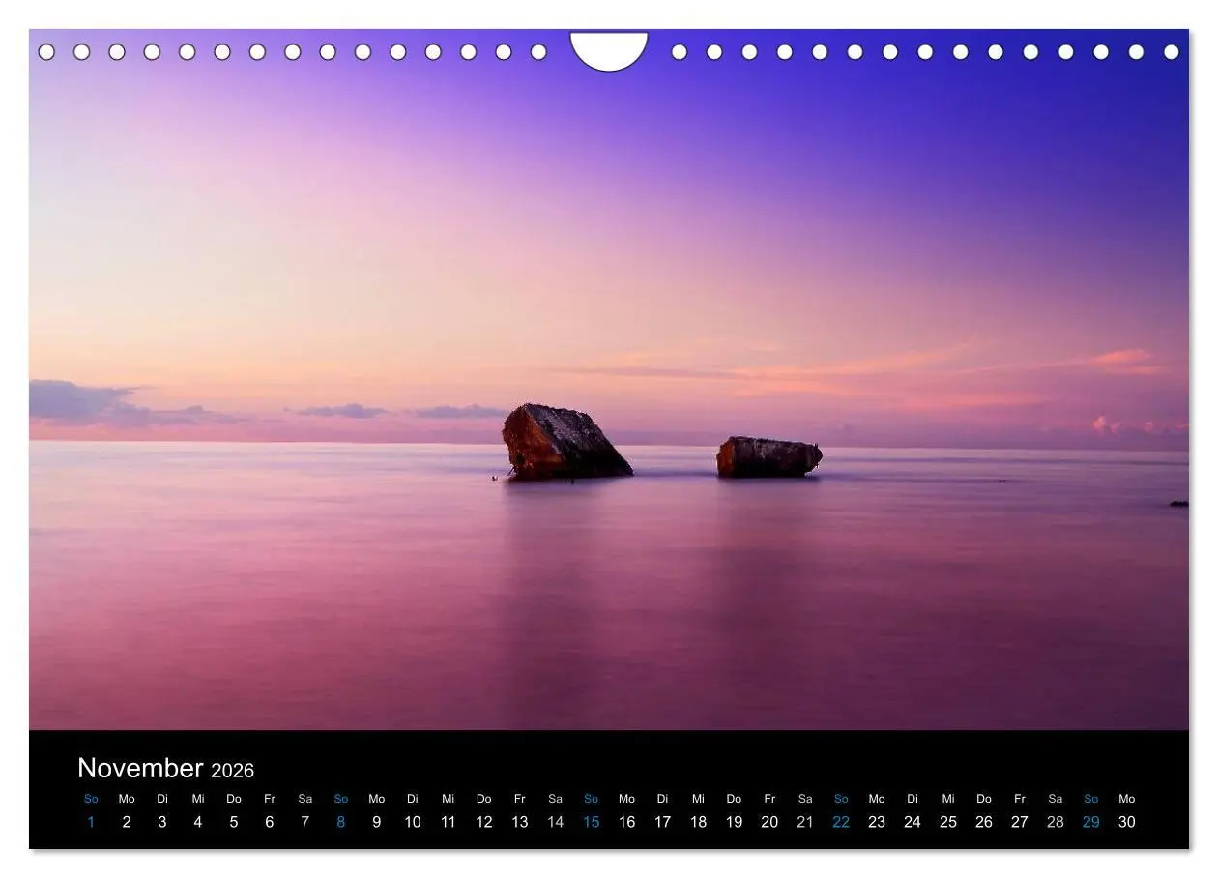
Task: Click the final date 30
Action: pyautogui.click(x=1126, y=821)
